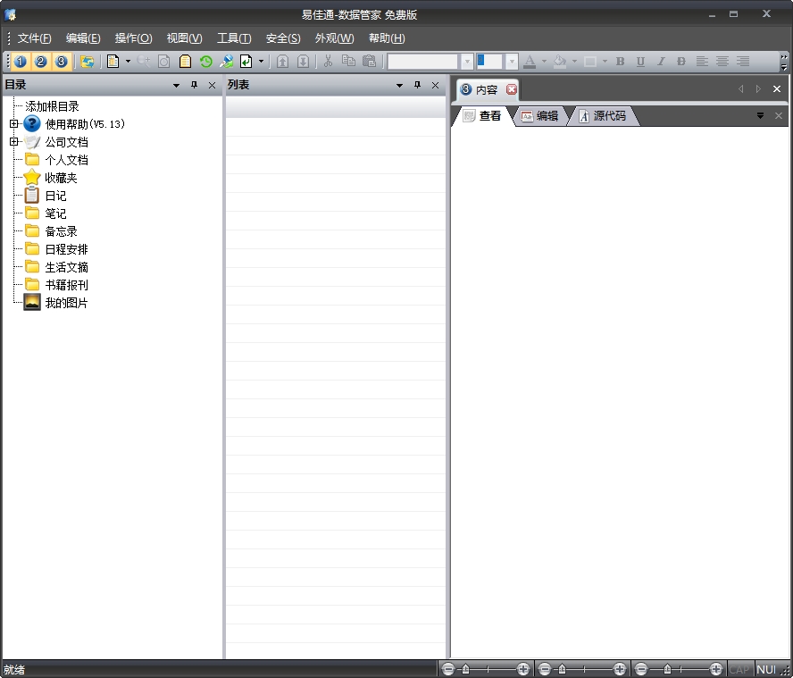Viewport: 793px width, 678px height.
Task: Toggle panel 3 button in toolbar
Action: click(x=62, y=62)
